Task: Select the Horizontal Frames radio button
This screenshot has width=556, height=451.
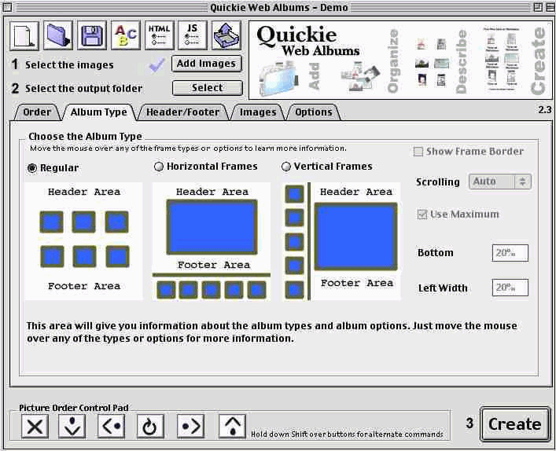Action: 159,166
